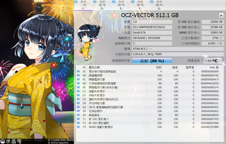Click raw value 000004616D50
226x144 pixels.
210,83
